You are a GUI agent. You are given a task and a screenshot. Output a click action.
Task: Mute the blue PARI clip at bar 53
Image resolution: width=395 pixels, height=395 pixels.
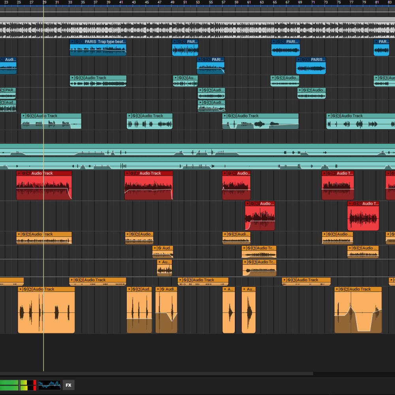pyautogui.click(x=204, y=60)
